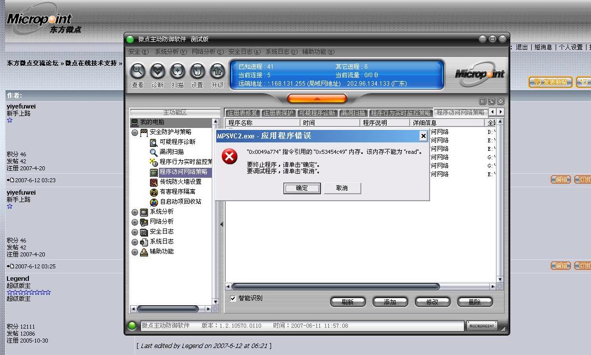
Task: Expand the 网络分析 tree node
Action: [135, 222]
